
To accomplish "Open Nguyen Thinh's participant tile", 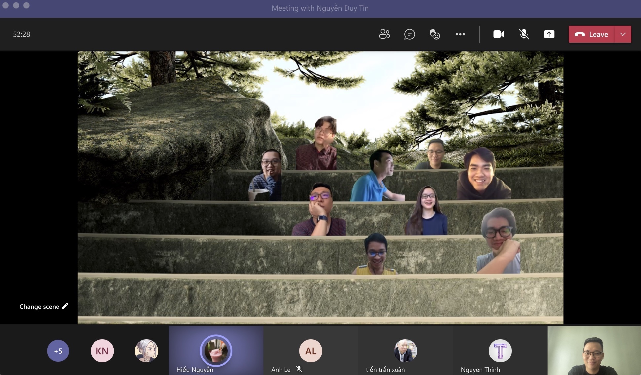I will [500, 351].
